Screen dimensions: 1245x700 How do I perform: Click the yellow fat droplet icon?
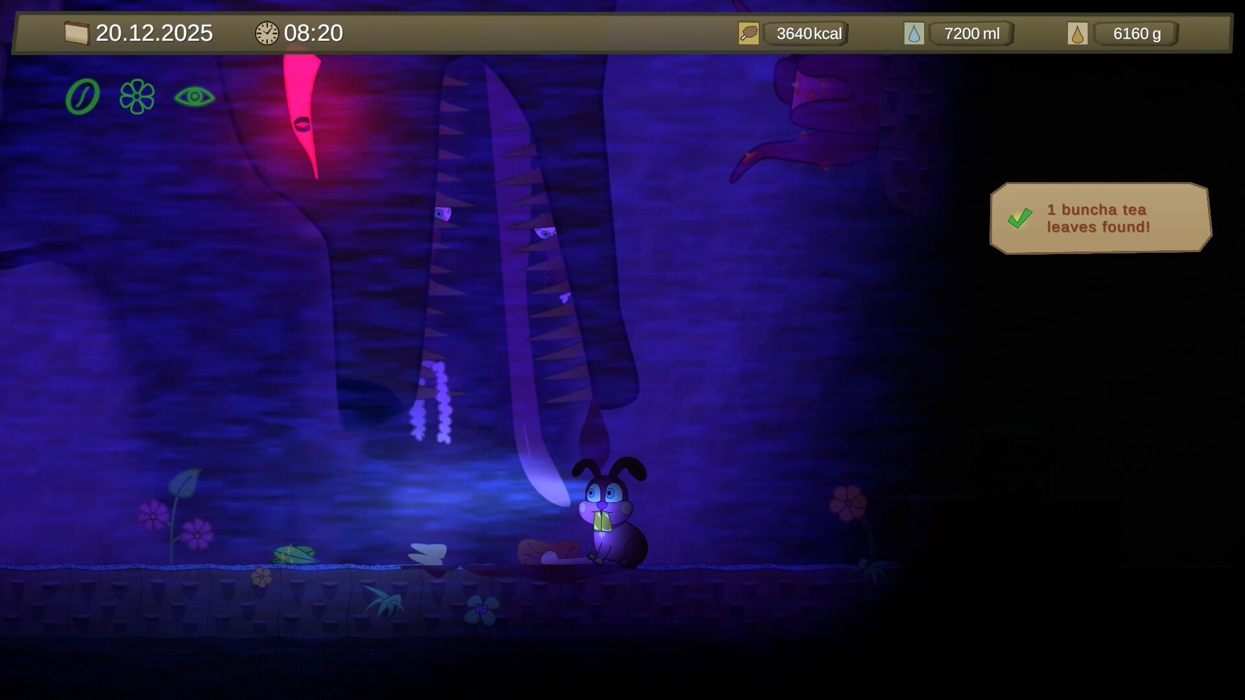[x=1078, y=32]
